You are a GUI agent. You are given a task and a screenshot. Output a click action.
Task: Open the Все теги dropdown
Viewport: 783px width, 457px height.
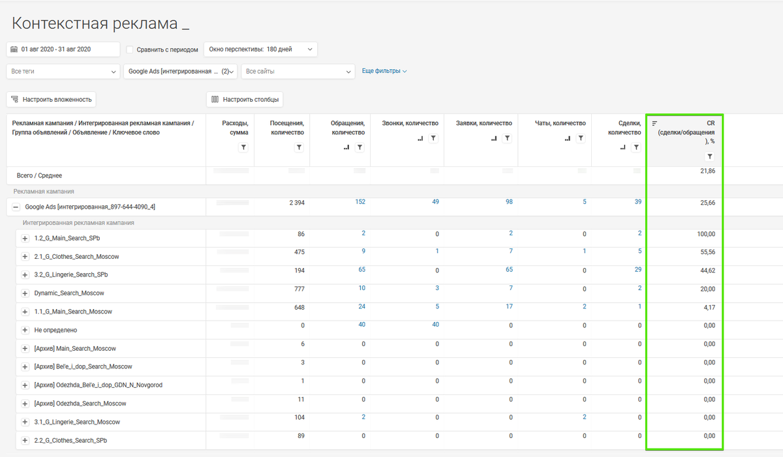pos(63,71)
